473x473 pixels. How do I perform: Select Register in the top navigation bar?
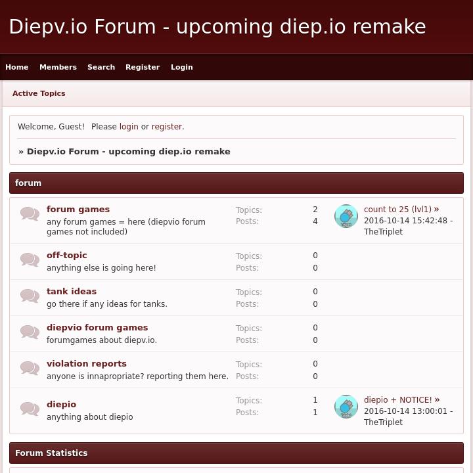143,67
